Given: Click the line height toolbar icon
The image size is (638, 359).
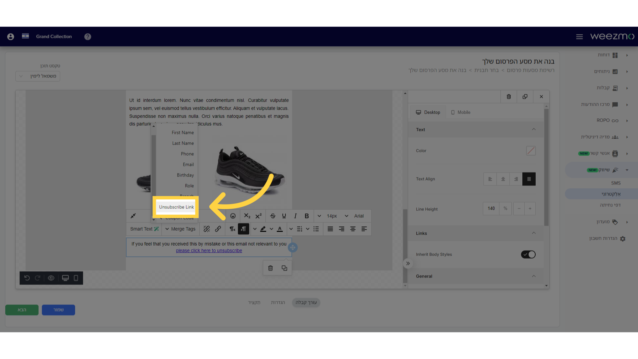Looking at the screenshot, I should [x=299, y=229].
